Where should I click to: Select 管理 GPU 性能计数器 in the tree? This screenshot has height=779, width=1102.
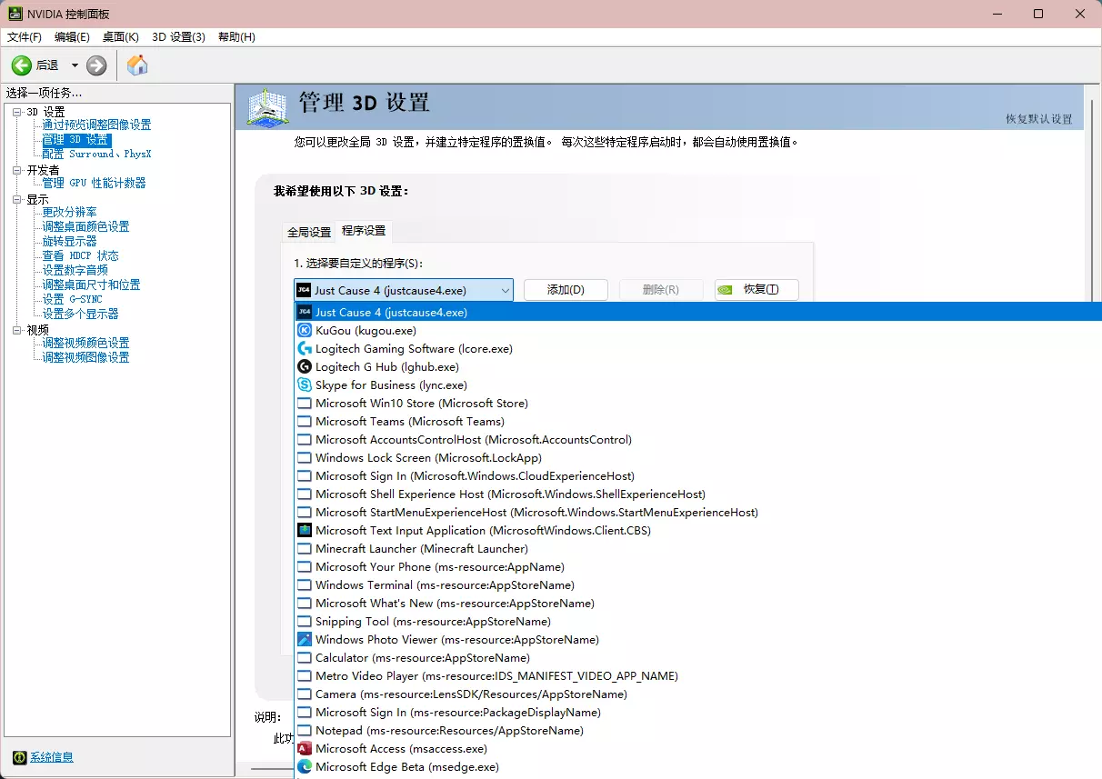click(x=94, y=183)
